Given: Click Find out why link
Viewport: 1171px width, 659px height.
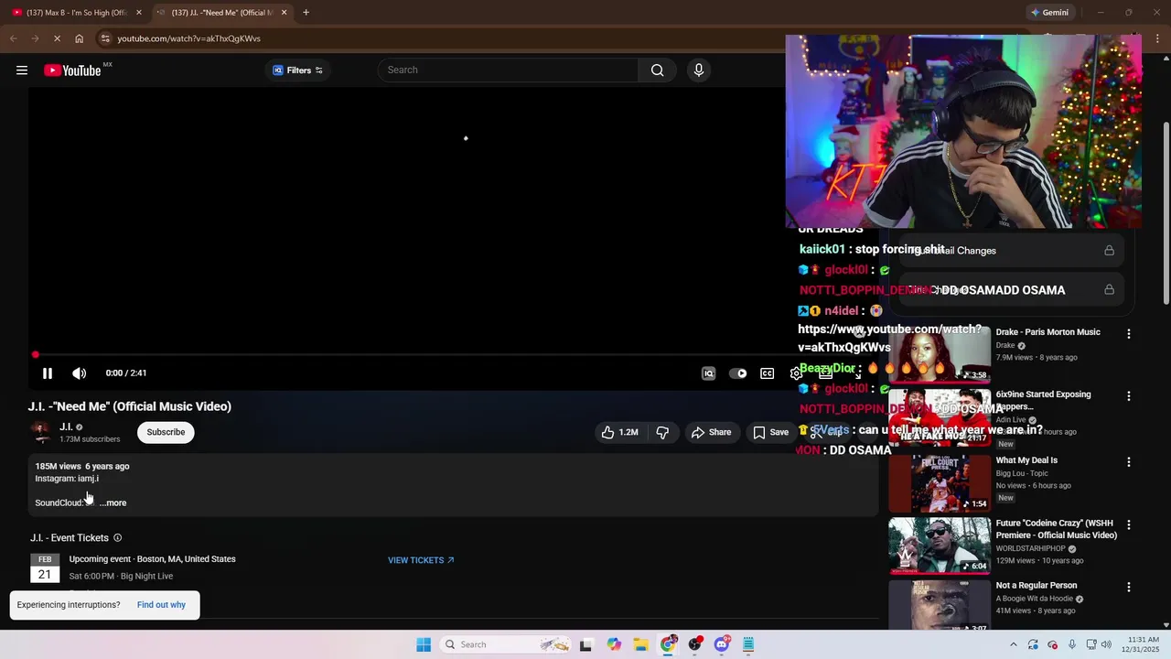Looking at the screenshot, I should pyautogui.click(x=161, y=605).
